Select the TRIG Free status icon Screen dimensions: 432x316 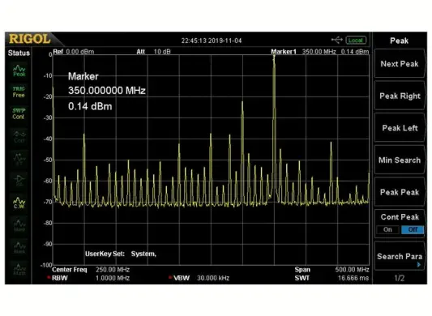[x=19, y=92]
